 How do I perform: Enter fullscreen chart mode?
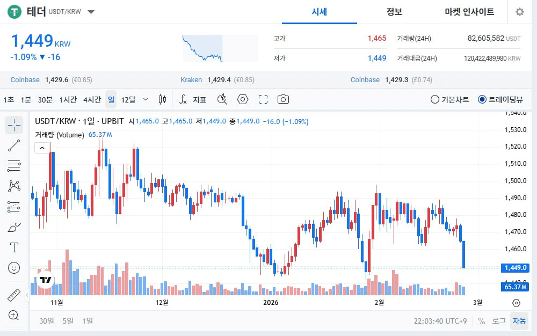coord(263,99)
